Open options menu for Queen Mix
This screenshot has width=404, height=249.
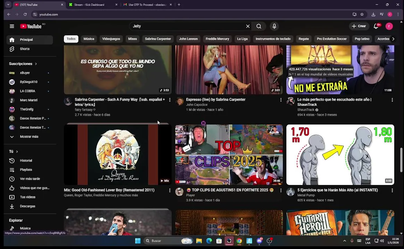tap(169, 191)
